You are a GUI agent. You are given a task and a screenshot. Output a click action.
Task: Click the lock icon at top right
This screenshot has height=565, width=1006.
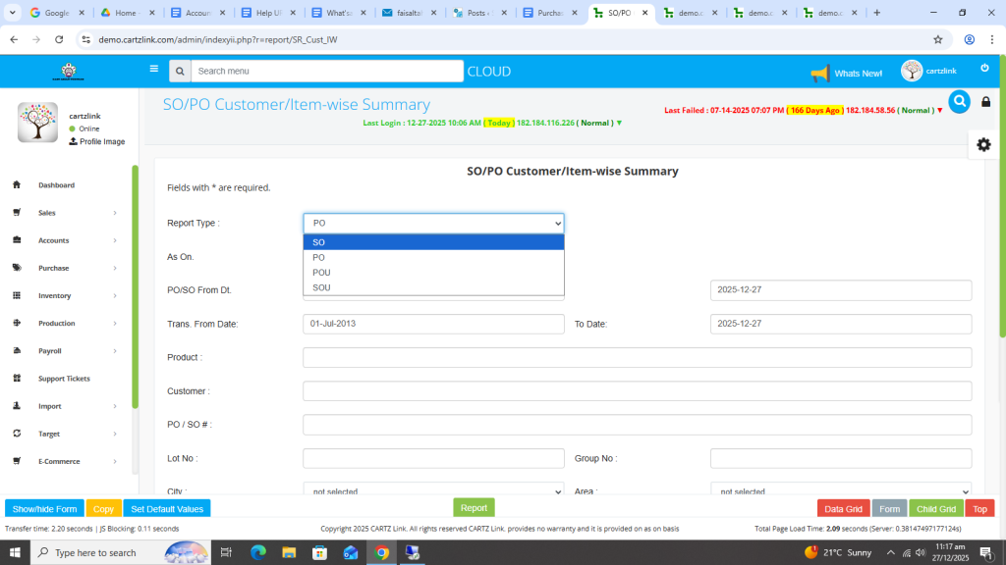985,102
